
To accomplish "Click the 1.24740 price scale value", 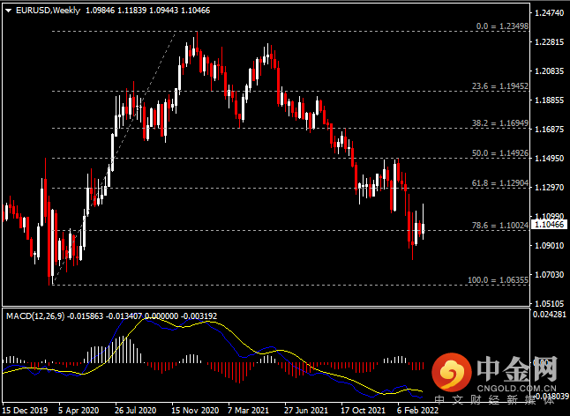I will pos(550,13).
